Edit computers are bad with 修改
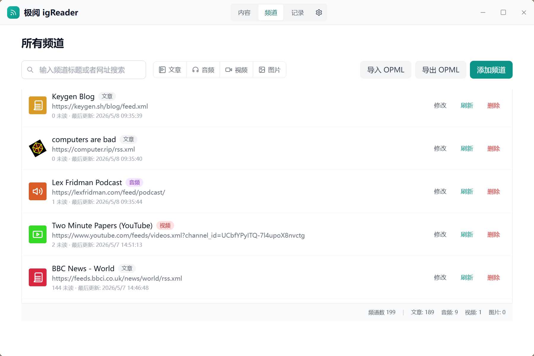The height and width of the screenshot is (356, 534). tap(440, 148)
